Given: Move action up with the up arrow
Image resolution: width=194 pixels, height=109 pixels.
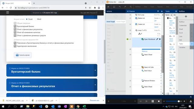Looking at the screenshot, I should pyautogui.click(x=158, y=11).
